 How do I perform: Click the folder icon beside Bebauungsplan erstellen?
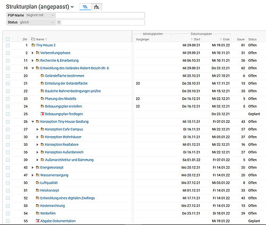click(x=43, y=106)
